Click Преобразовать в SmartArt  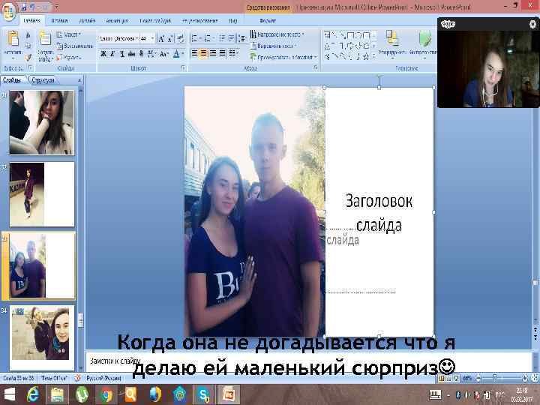(x=283, y=57)
